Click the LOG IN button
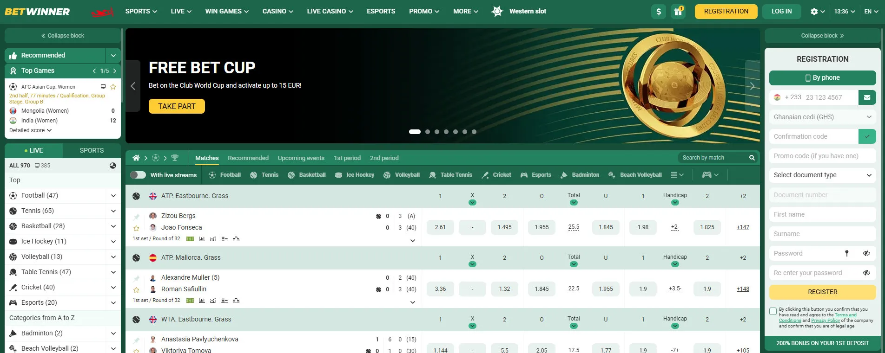This screenshot has width=885, height=353. point(782,12)
